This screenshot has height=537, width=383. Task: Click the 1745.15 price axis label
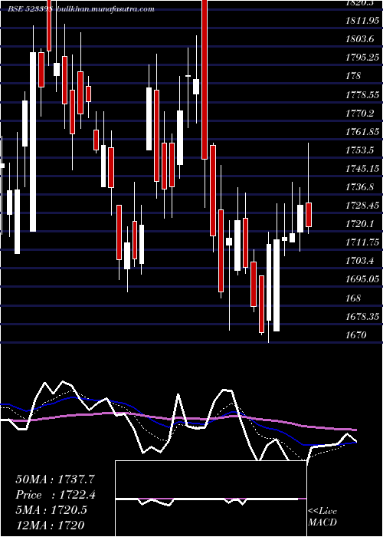coord(362,169)
